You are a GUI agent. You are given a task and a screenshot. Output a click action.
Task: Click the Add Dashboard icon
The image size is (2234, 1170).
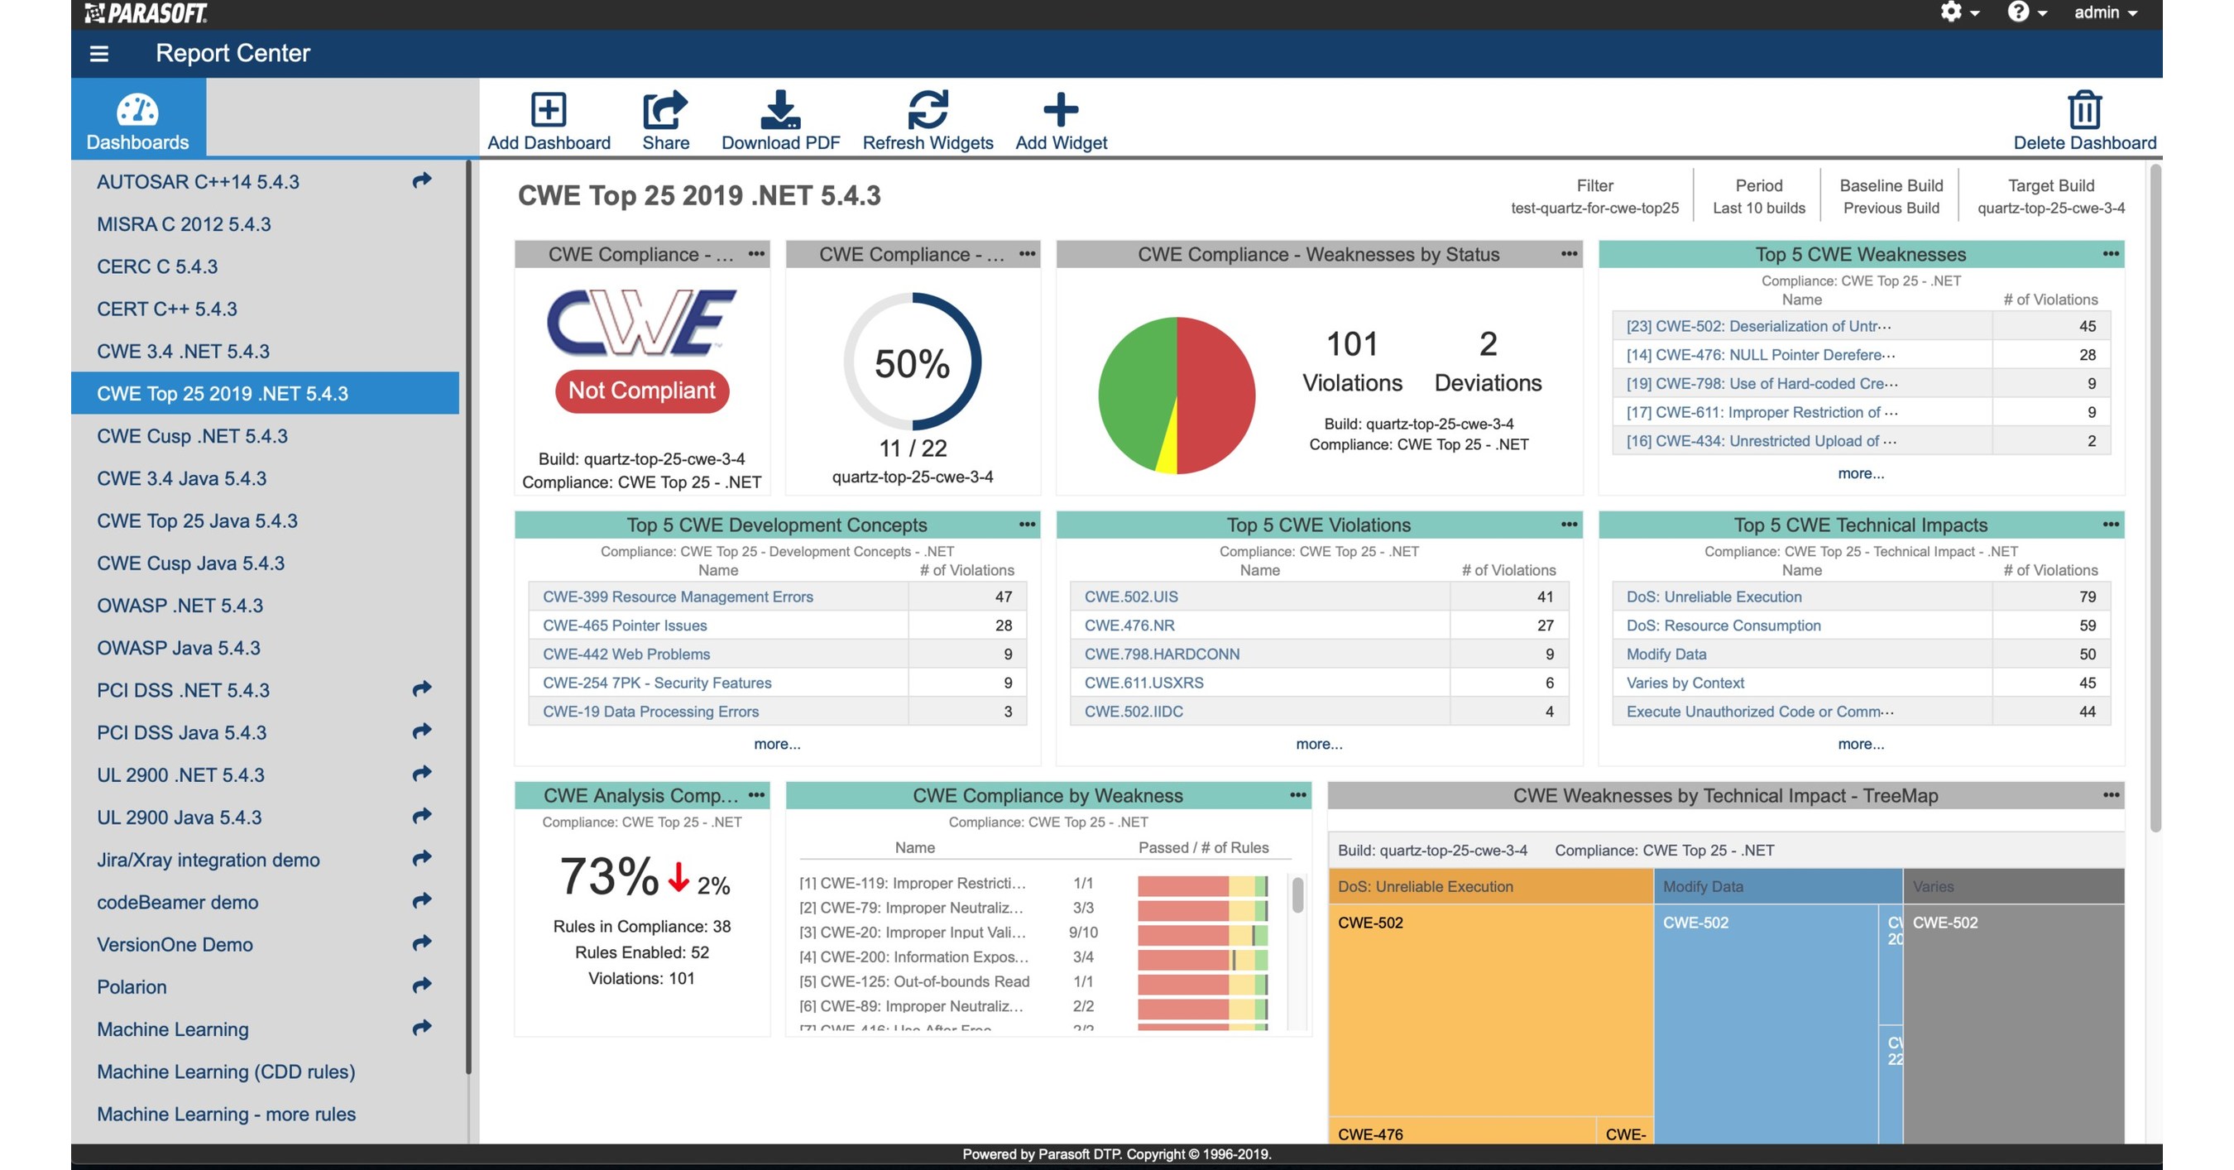(548, 111)
